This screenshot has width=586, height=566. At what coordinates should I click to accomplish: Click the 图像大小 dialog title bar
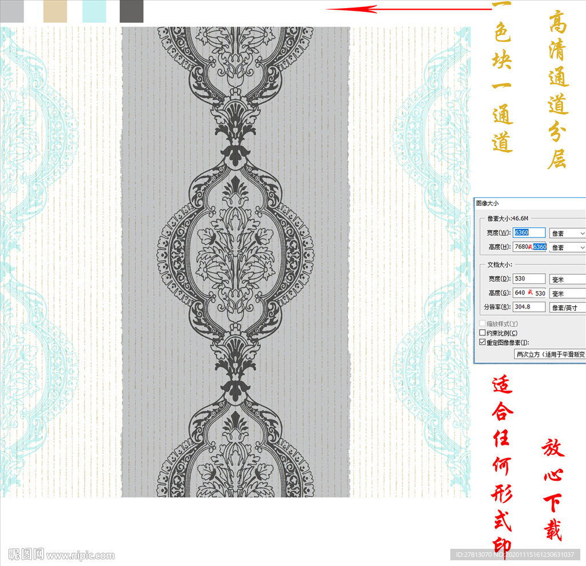click(x=529, y=203)
